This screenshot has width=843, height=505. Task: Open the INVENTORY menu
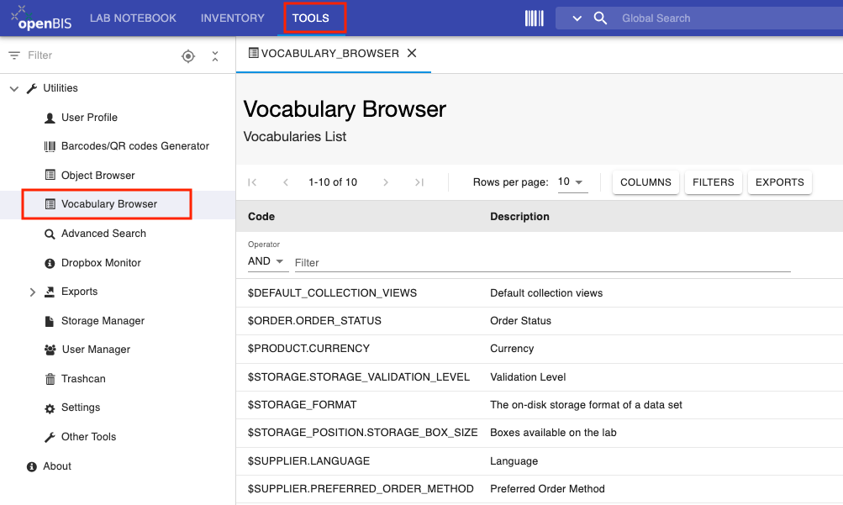(232, 18)
